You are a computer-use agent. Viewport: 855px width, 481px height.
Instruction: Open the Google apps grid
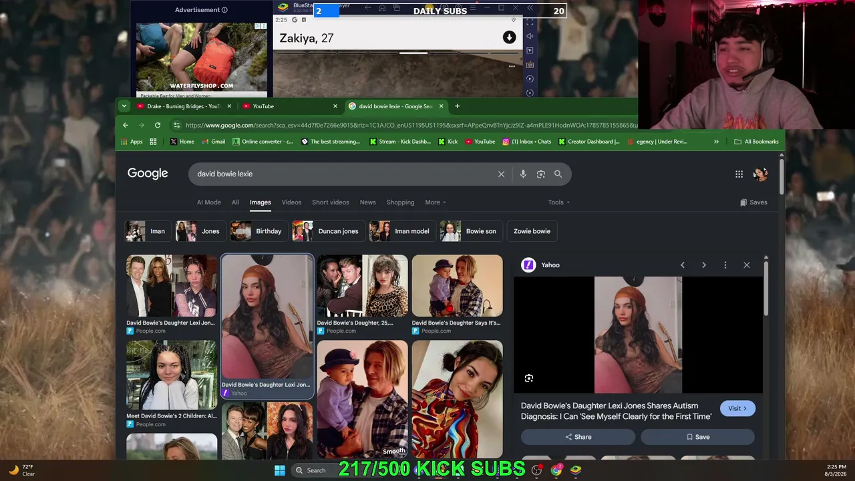tap(739, 174)
